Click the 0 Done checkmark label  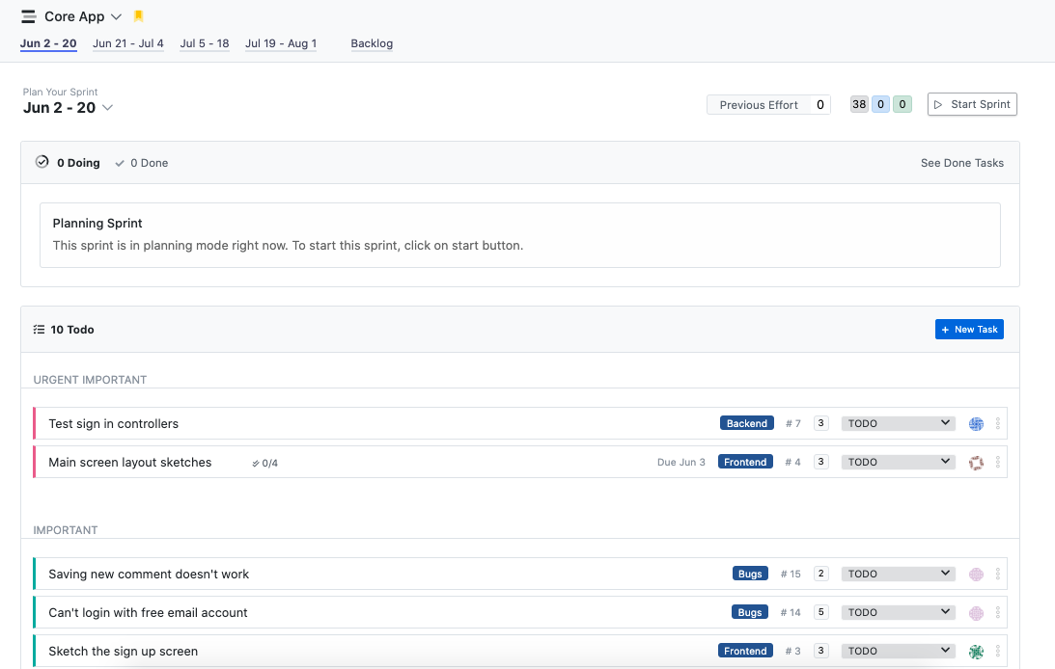coord(141,163)
